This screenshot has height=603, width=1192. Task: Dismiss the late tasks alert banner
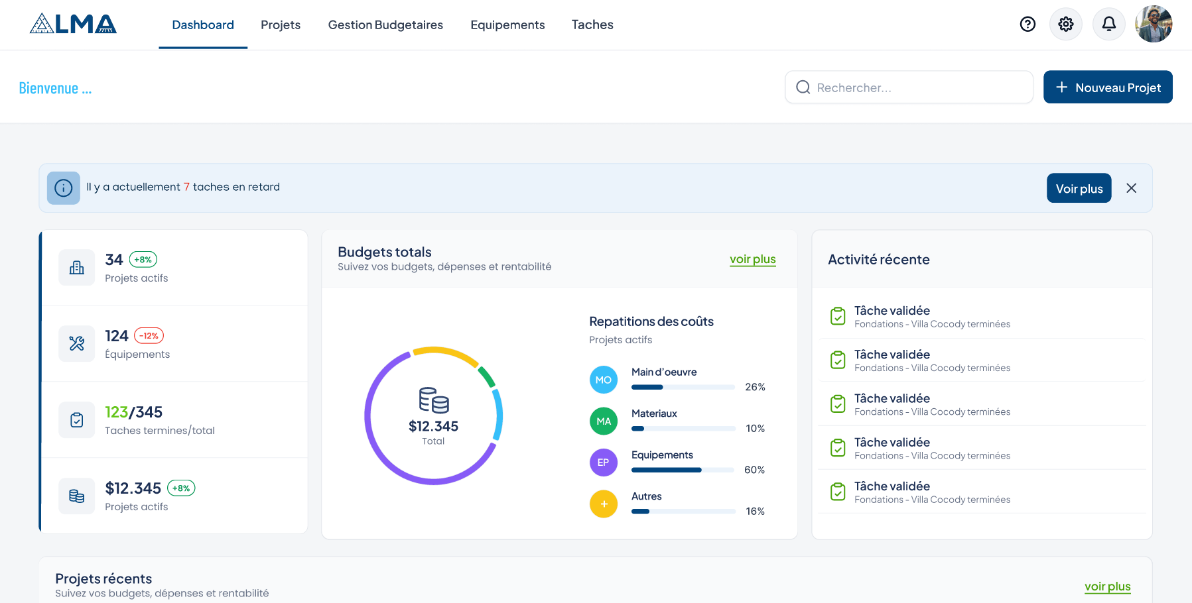pos(1131,188)
